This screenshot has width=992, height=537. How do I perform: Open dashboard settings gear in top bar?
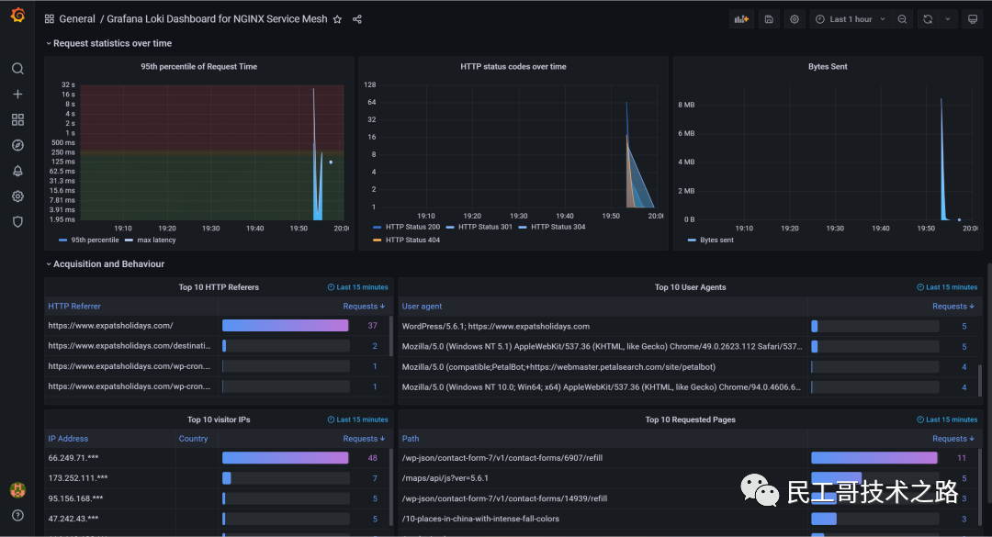[795, 19]
